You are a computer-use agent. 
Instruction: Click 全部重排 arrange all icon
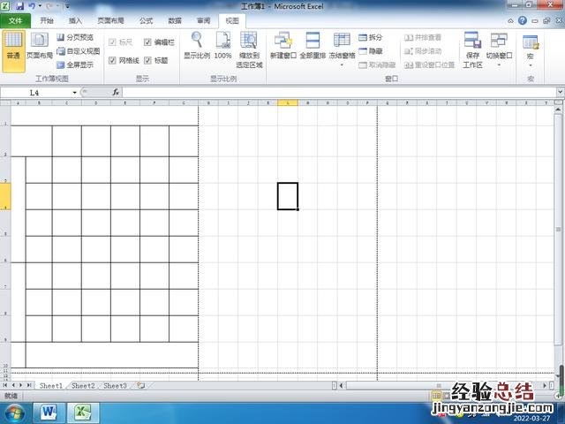point(313,45)
